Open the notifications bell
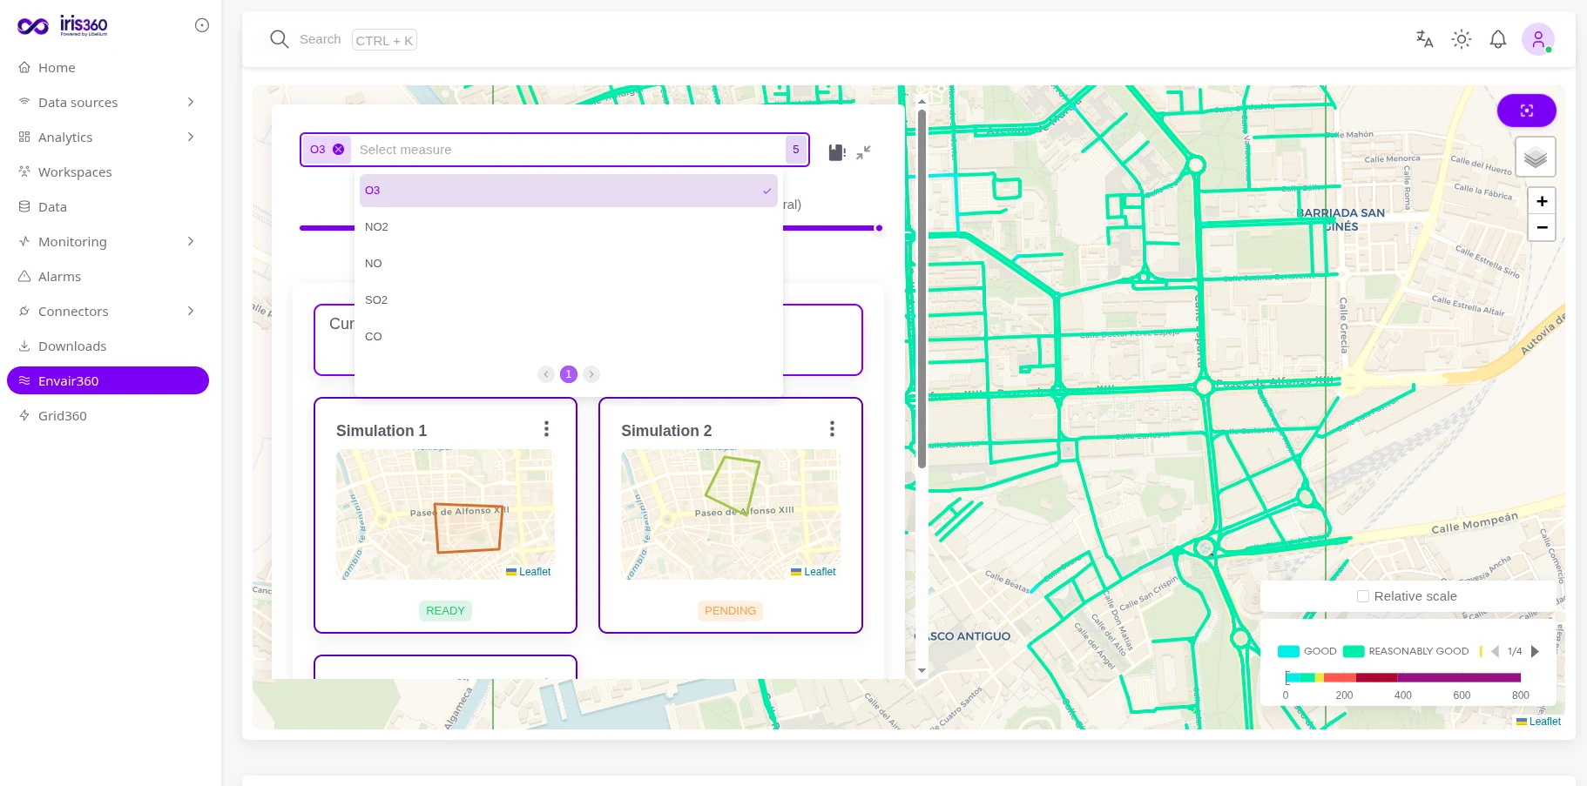The image size is (1587, 786). click(x=1498, y=39)
